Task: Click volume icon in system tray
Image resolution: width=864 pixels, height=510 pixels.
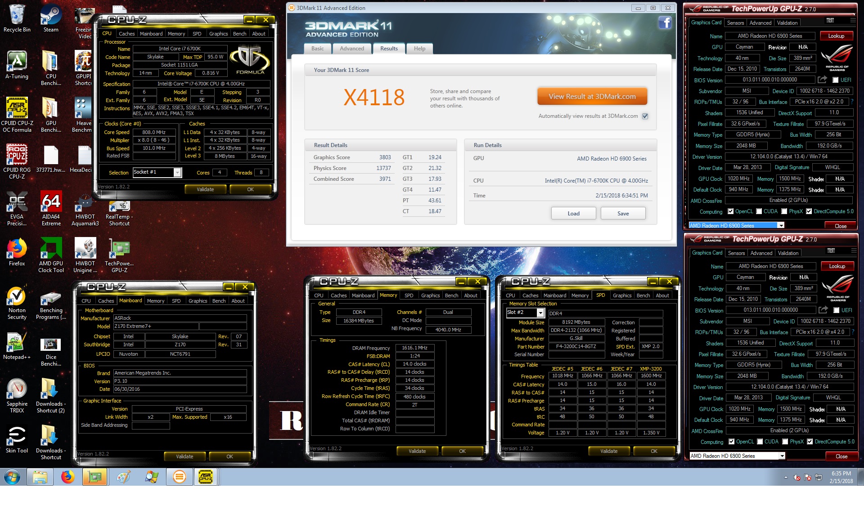Action: (x=796, y=478)
